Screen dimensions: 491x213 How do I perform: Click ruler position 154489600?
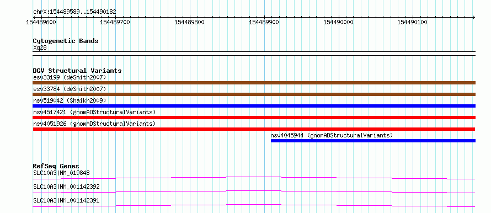coord(41,22)
